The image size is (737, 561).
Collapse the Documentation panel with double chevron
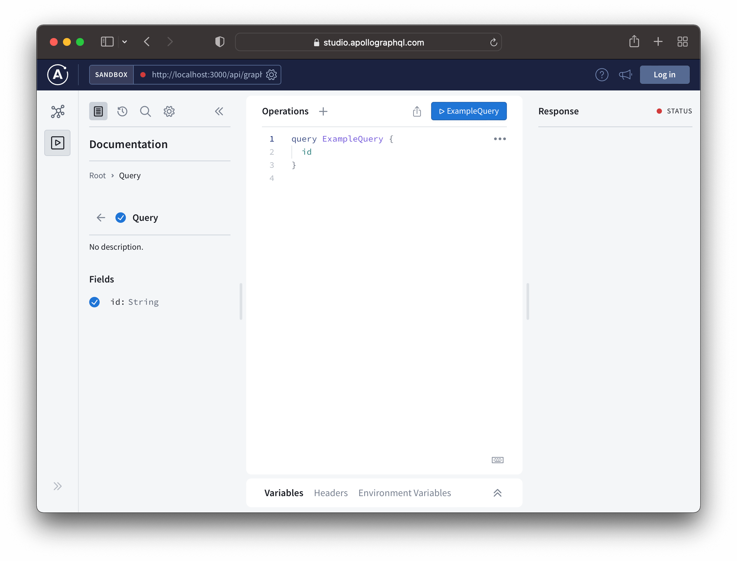pos(219,111)
